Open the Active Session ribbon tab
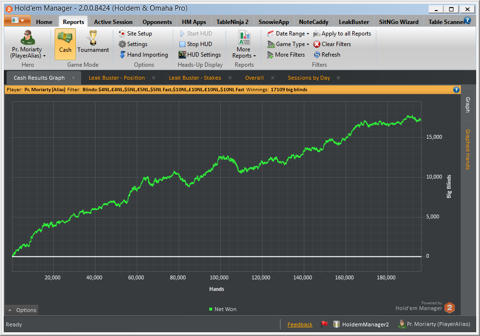 113,22
